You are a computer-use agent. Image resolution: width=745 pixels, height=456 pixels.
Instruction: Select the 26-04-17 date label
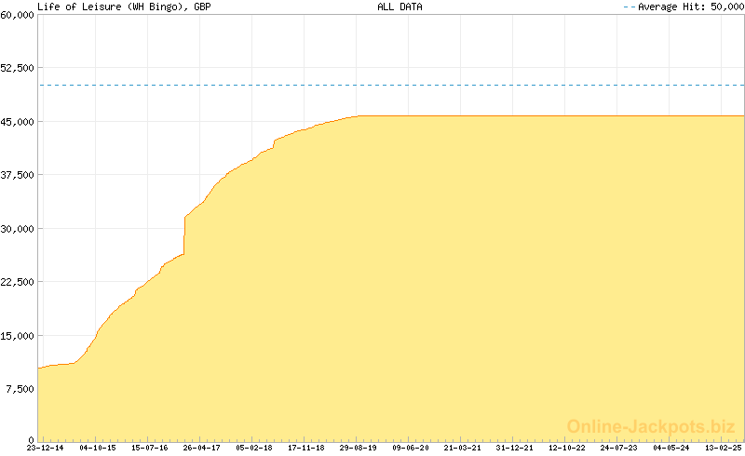201,448
